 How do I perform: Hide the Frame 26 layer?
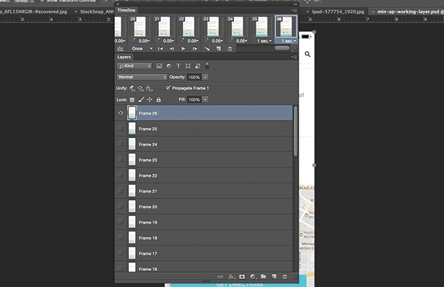tap(121, 113)
